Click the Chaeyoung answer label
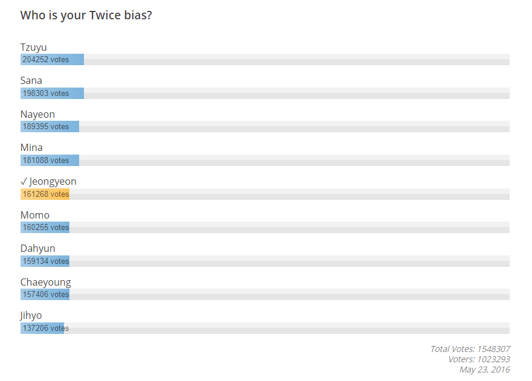 (45, 283)
